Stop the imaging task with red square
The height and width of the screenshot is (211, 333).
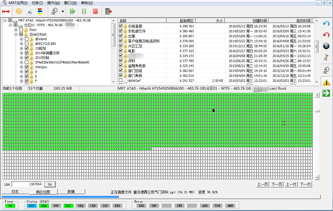(95, 11)
